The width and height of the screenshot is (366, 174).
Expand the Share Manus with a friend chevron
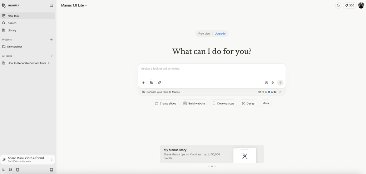coord(51,160)
